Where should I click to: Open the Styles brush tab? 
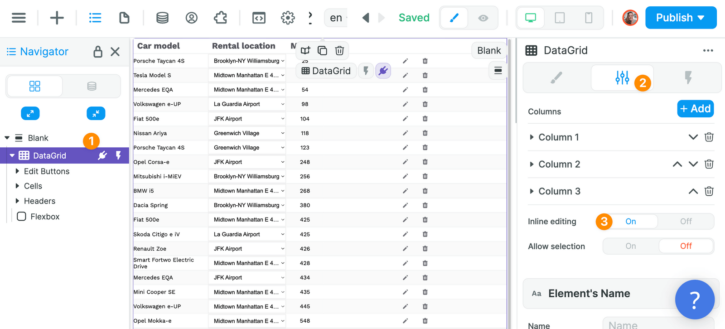coord(556,78)
